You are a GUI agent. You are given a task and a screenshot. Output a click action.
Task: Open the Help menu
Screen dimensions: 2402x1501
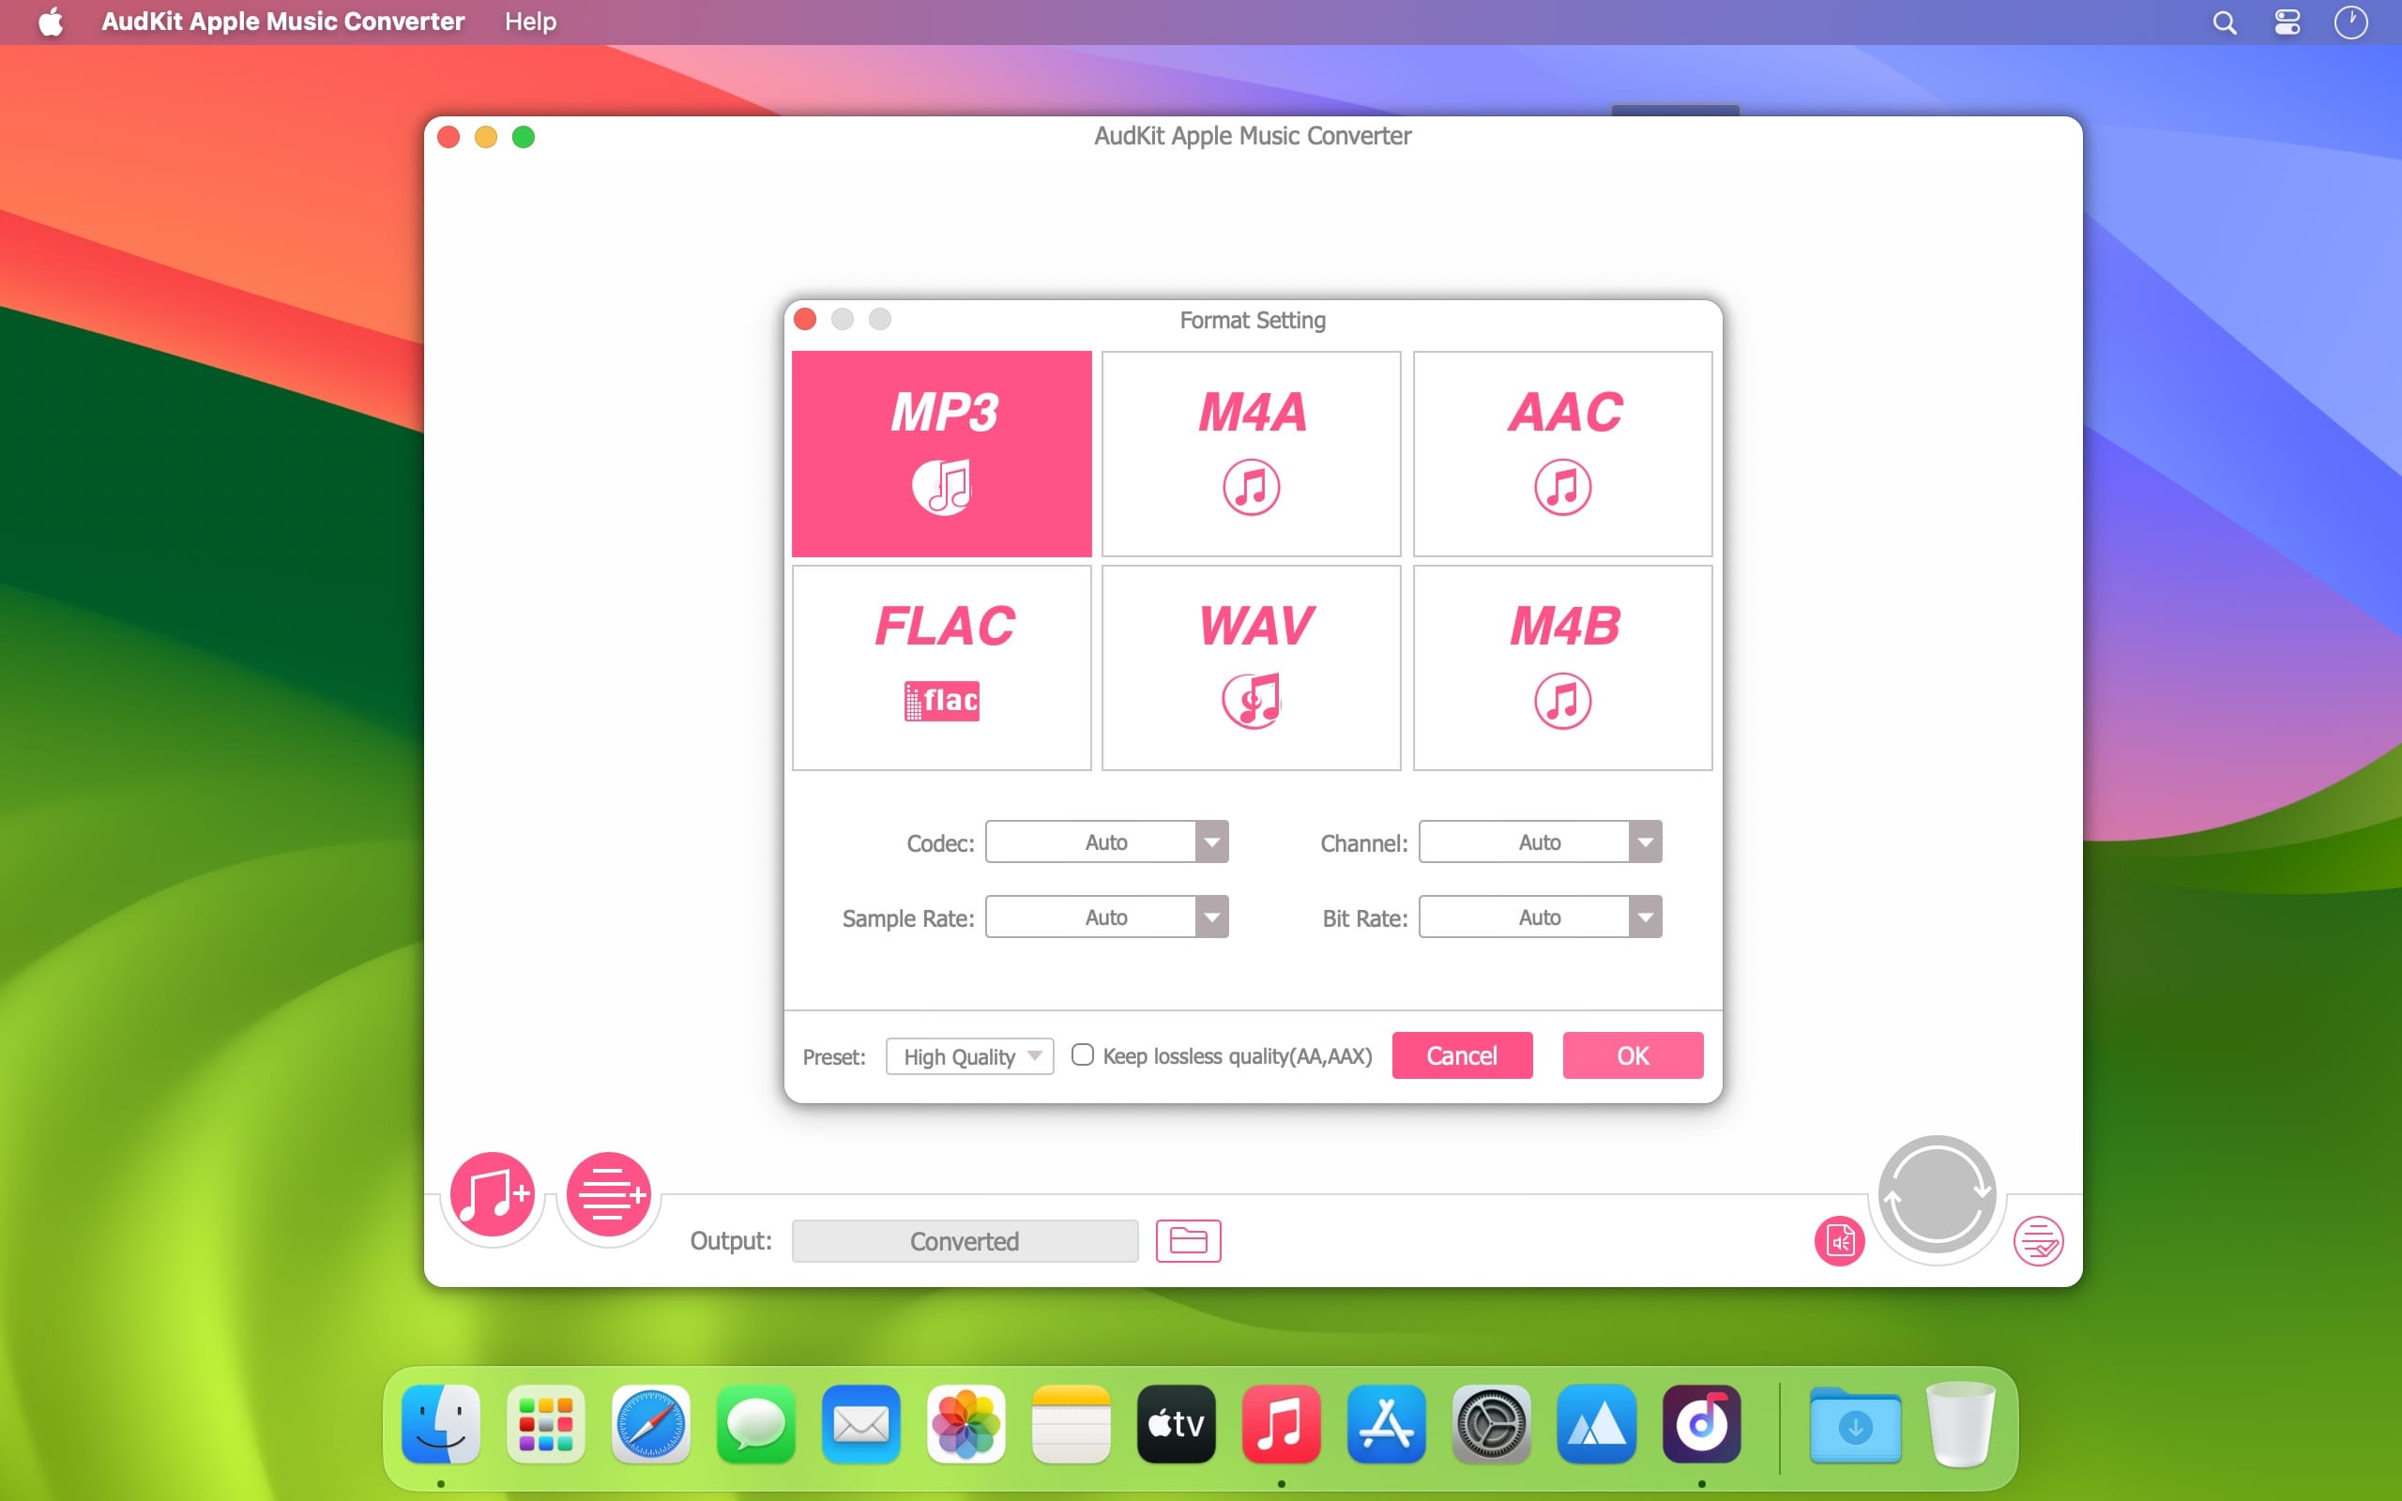(530, 22)
